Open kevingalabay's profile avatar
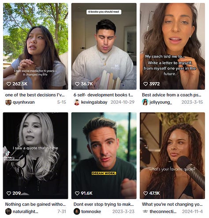Image resolution: width=209 pixels, height=218 pixels. pos(77,102)
